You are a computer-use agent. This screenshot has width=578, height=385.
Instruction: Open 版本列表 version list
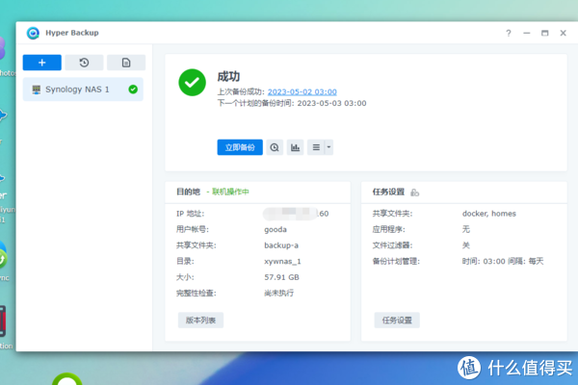pyautogui.click(x=200, y=321)
